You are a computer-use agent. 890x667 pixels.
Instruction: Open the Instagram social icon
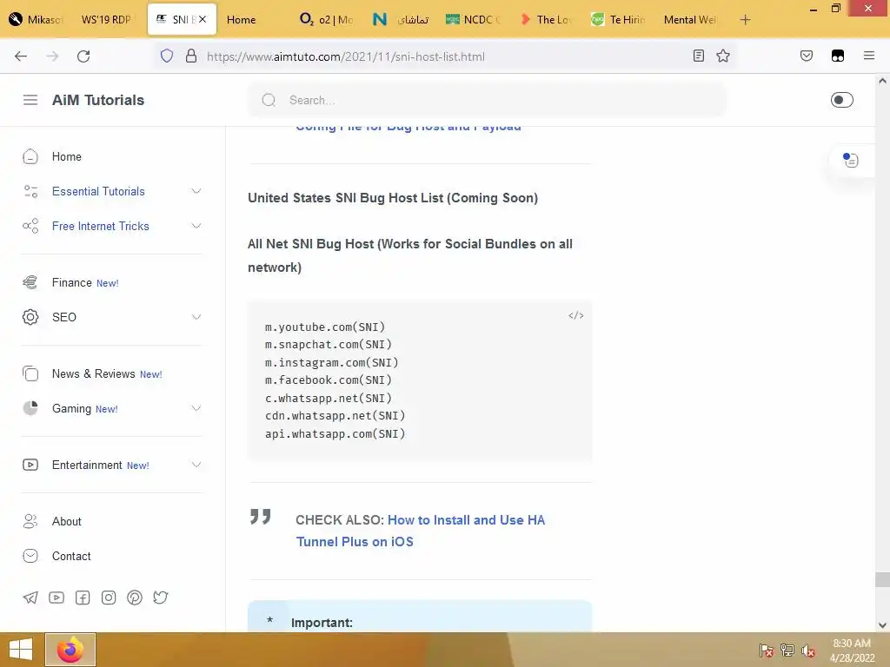pos(109,598)
